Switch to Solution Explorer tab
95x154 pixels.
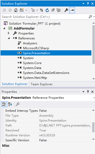(15, 84)
